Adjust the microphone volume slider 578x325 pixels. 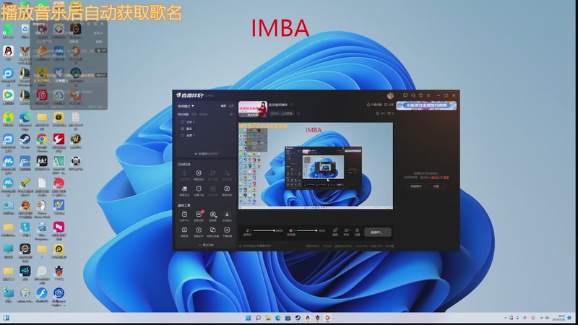[x=264, y=230]
